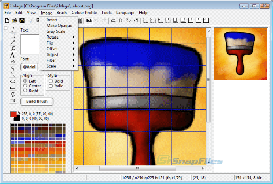Click the scissors Cut icon in the toolbar

pos(32,20)
